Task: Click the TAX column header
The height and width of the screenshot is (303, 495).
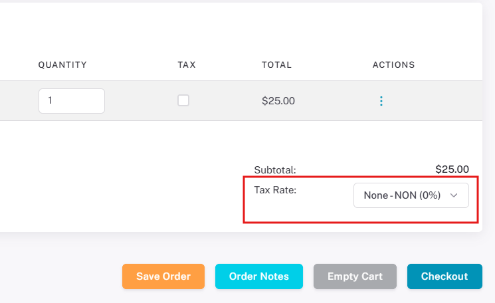Action: 187,64
